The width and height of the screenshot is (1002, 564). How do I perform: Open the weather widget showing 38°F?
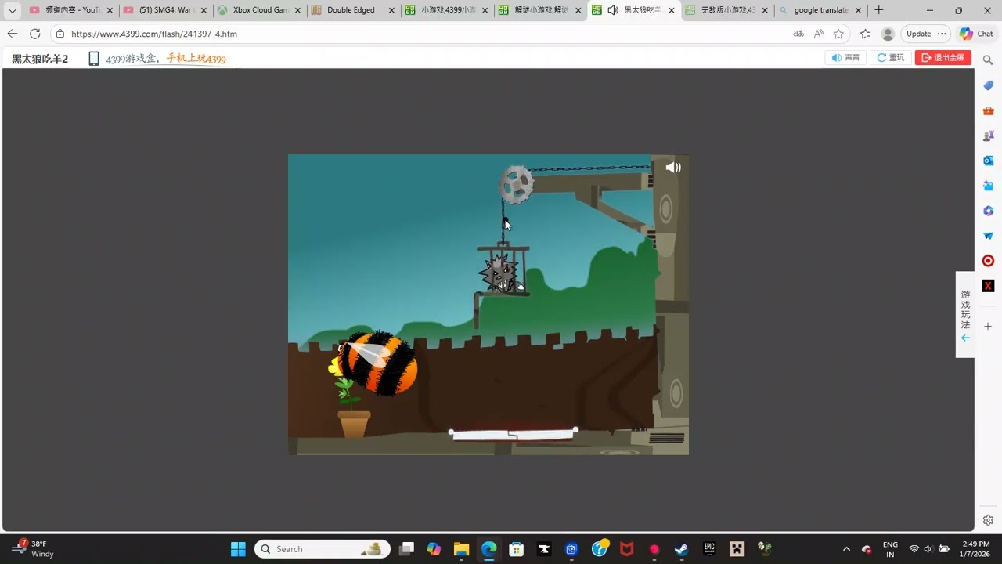pyautogui.click(x=33, y=548)
